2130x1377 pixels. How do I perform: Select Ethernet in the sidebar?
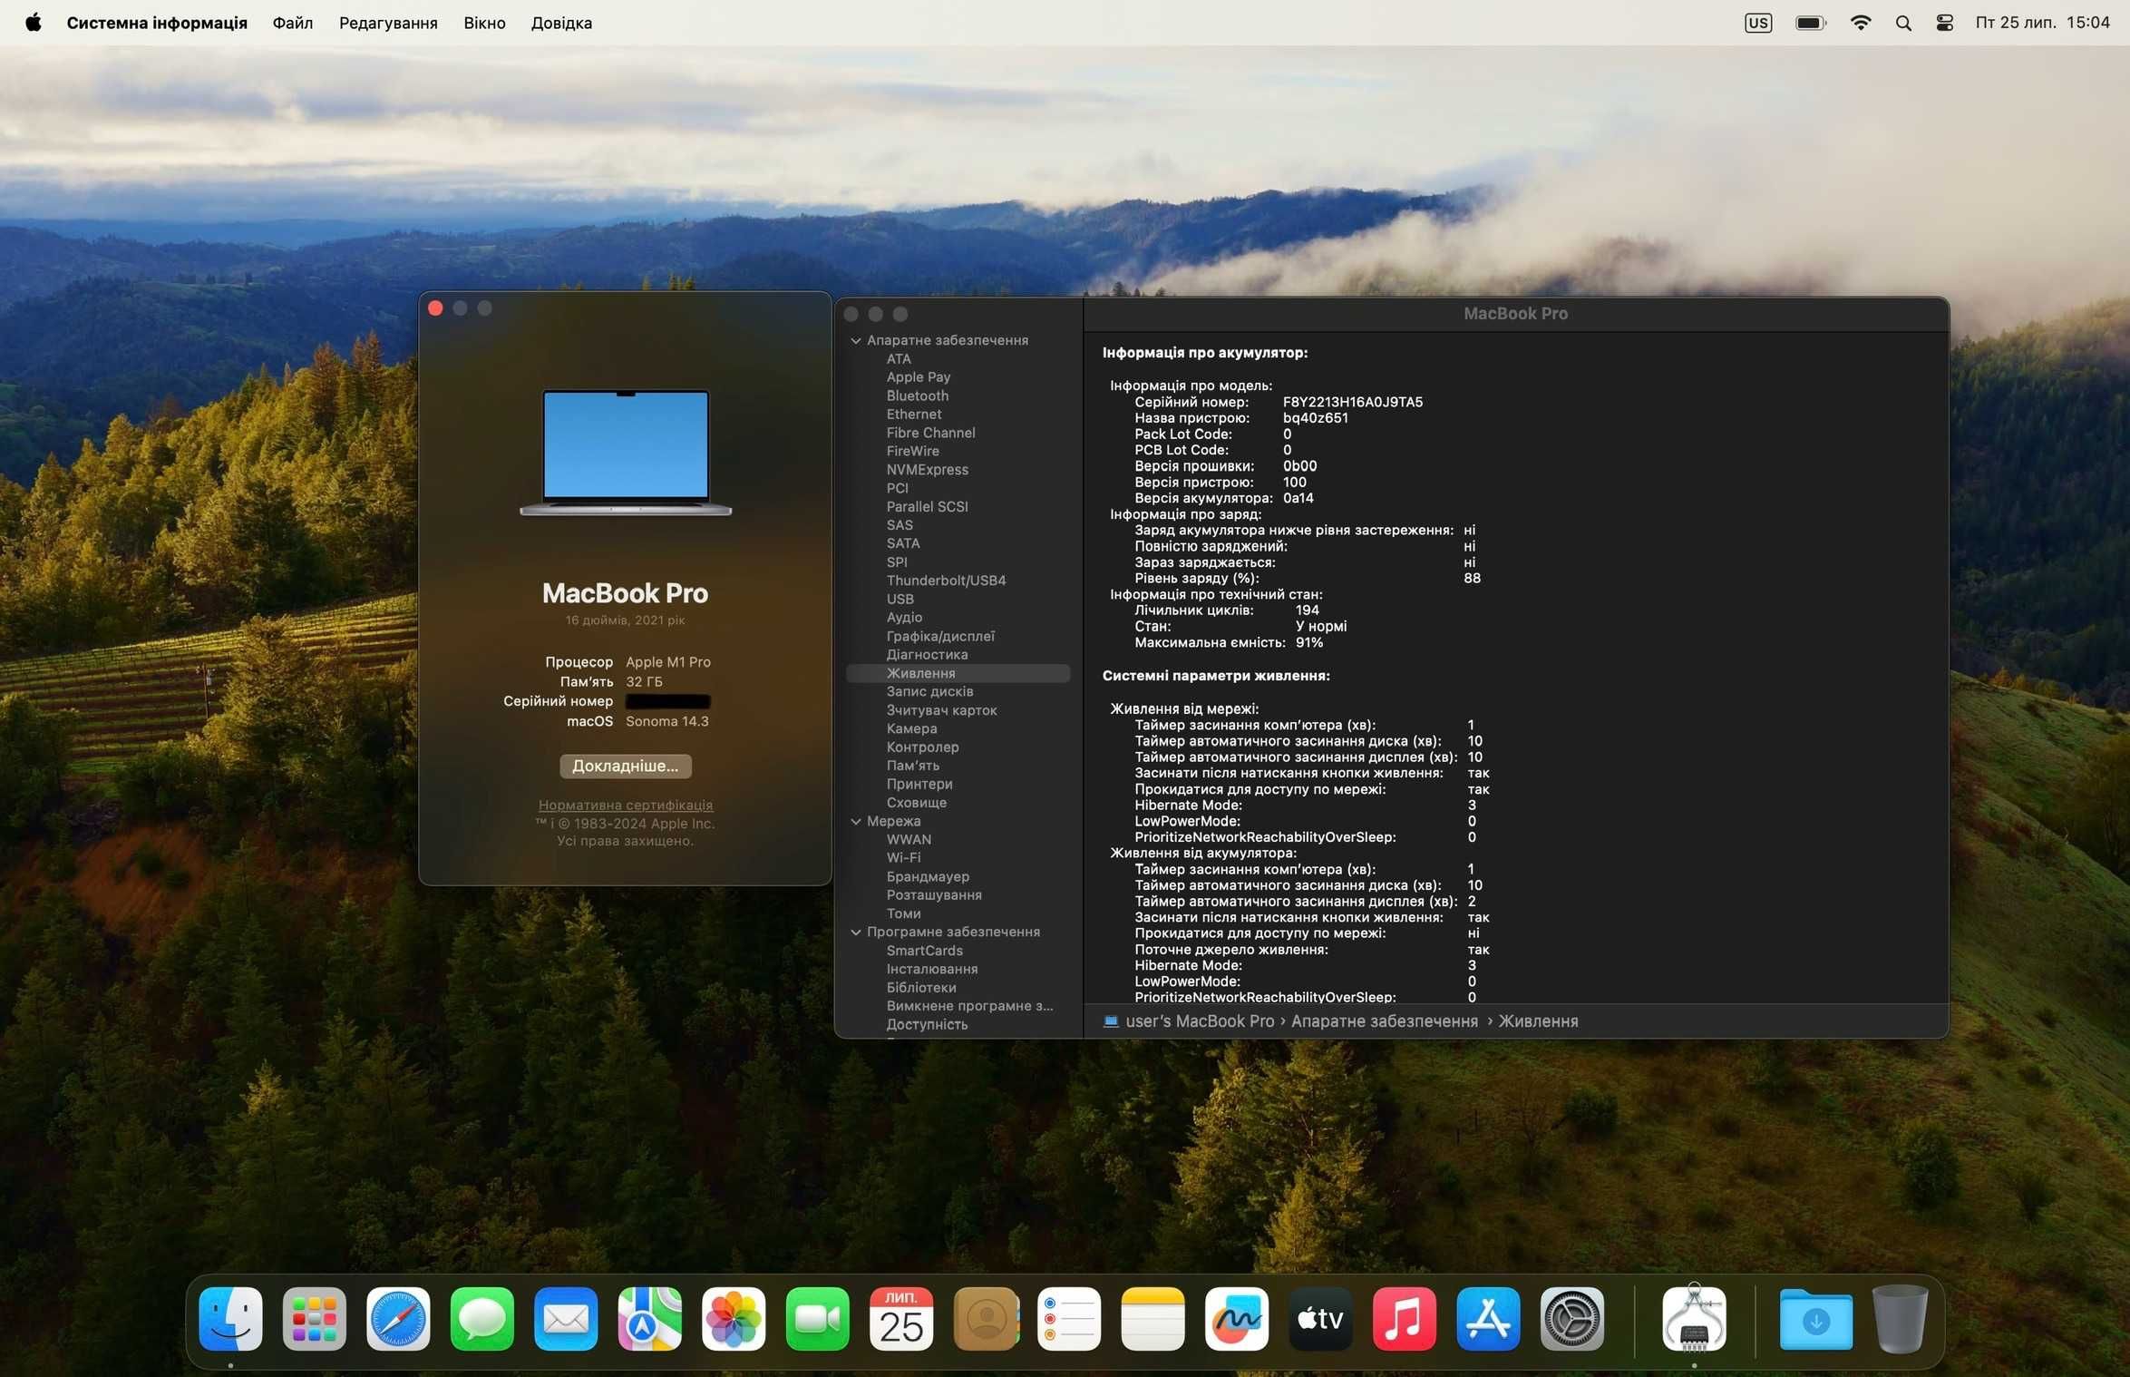[x=913, y=415]
